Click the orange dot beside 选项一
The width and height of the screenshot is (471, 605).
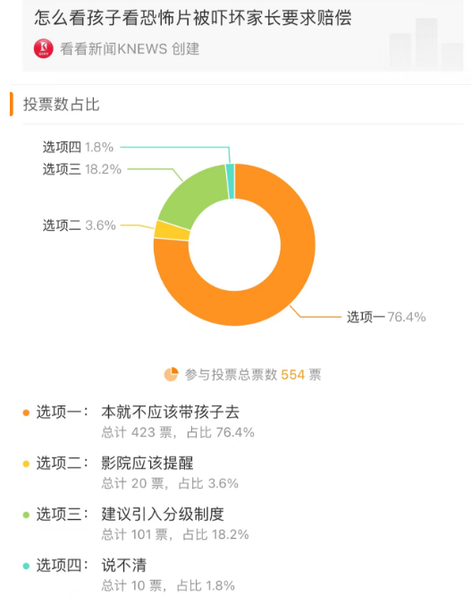point(26,413)
